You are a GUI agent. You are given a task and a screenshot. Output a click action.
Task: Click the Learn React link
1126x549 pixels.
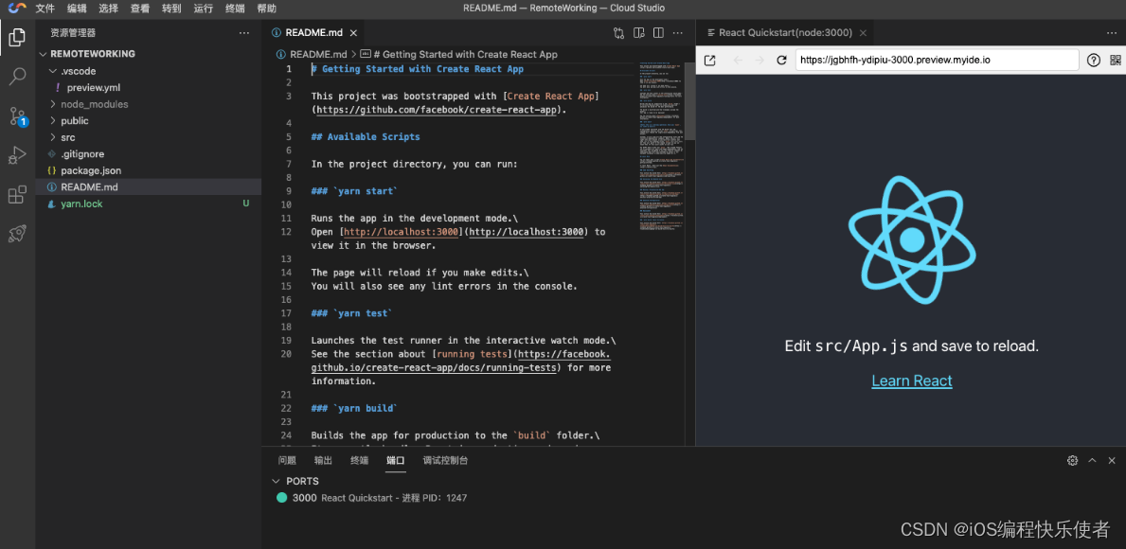tap(911, 381)
